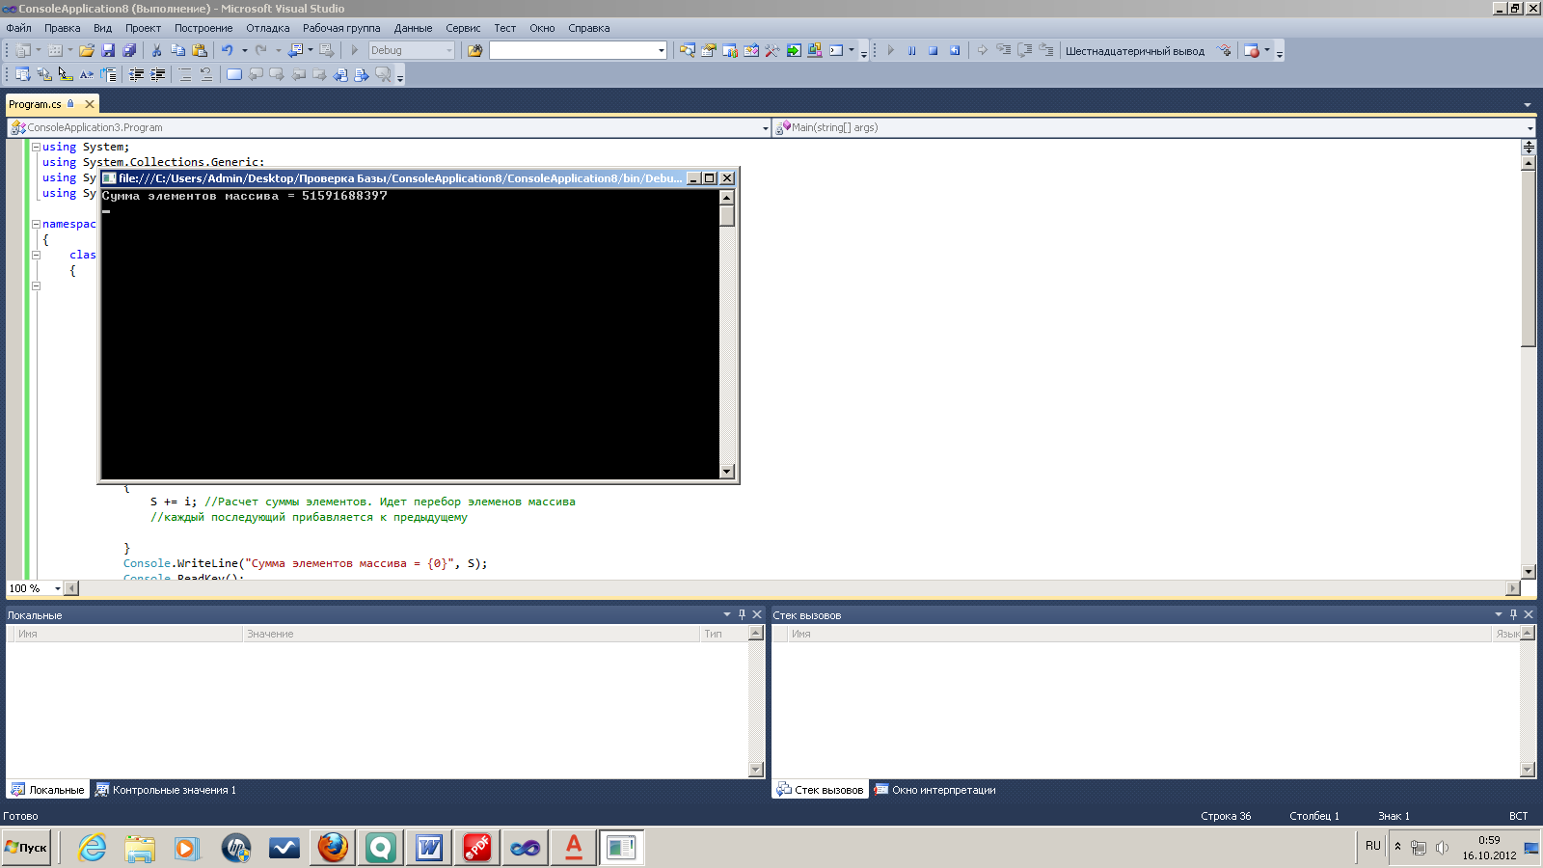
Task: Switch the RU keyboard language indicator
Action: (1373, 846)
